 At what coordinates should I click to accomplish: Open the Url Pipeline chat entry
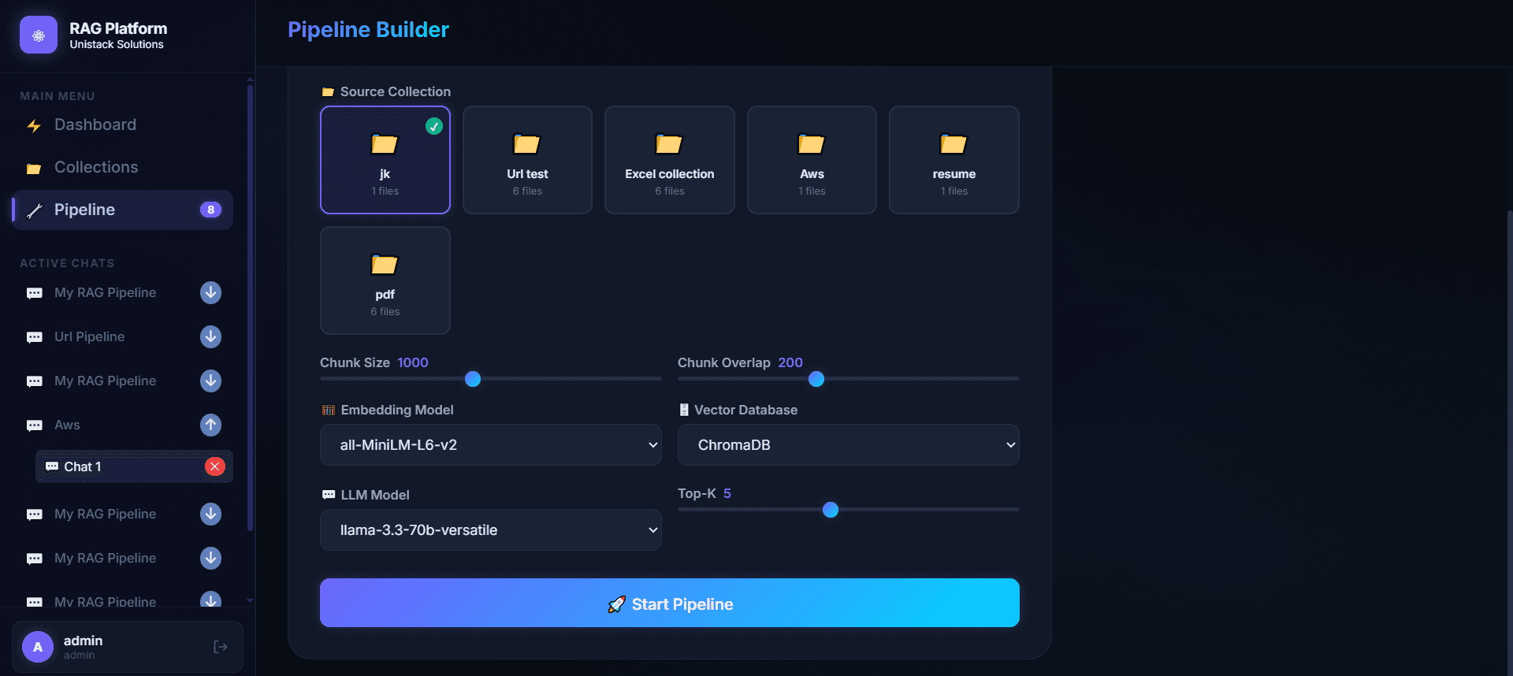click(89, 336)
